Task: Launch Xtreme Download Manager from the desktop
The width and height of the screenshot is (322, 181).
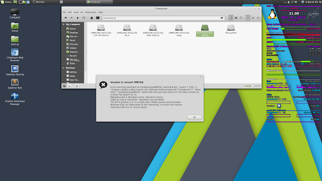Action: coord(15,99)
